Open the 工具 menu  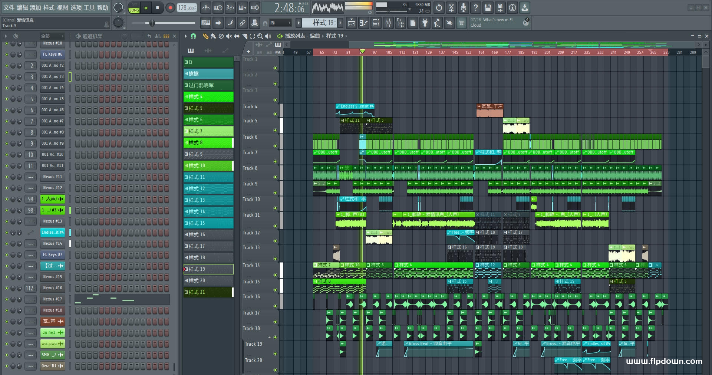[89, 7]
